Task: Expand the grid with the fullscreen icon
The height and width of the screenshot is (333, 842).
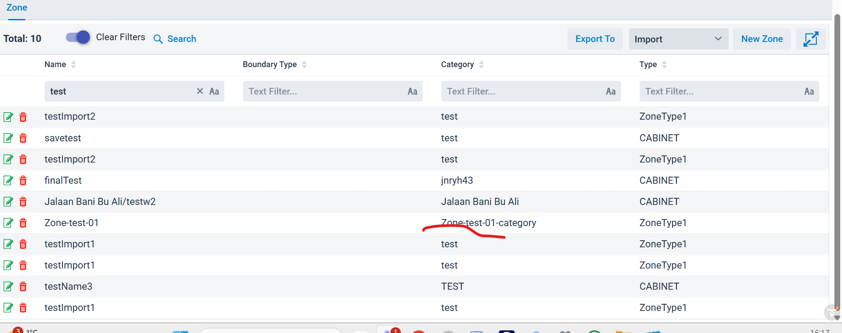Action: coord(810,39)
